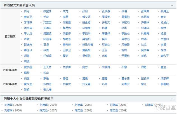Screen dimensions: 179x114
Task: Open the 王家卫 link
Action: point(67,50)
